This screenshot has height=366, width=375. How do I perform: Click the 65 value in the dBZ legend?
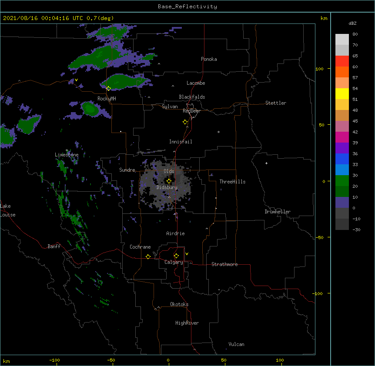(355, 56)
